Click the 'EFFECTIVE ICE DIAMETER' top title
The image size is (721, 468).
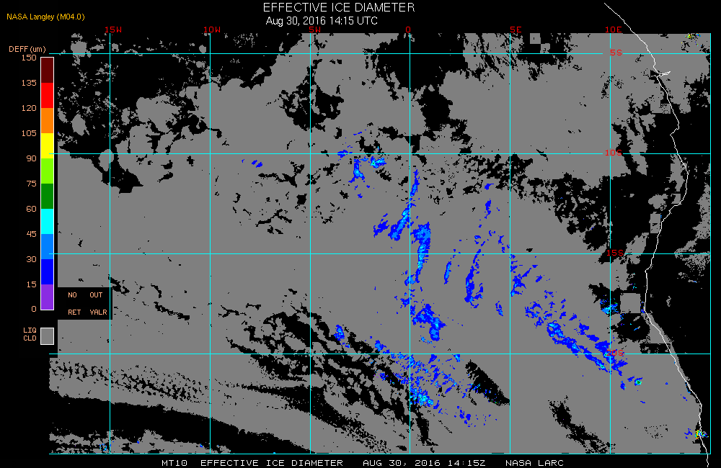[339, 7]
